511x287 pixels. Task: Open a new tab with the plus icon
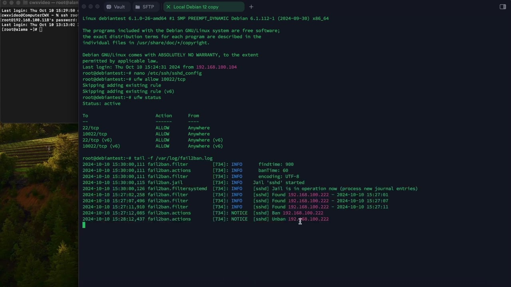tap(251, 7)
